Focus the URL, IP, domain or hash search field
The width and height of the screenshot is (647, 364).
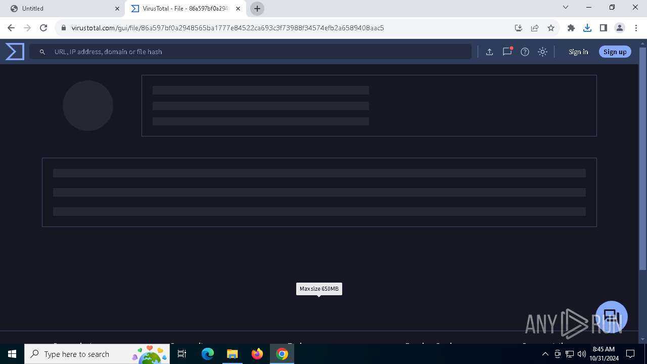click(250, 52)
